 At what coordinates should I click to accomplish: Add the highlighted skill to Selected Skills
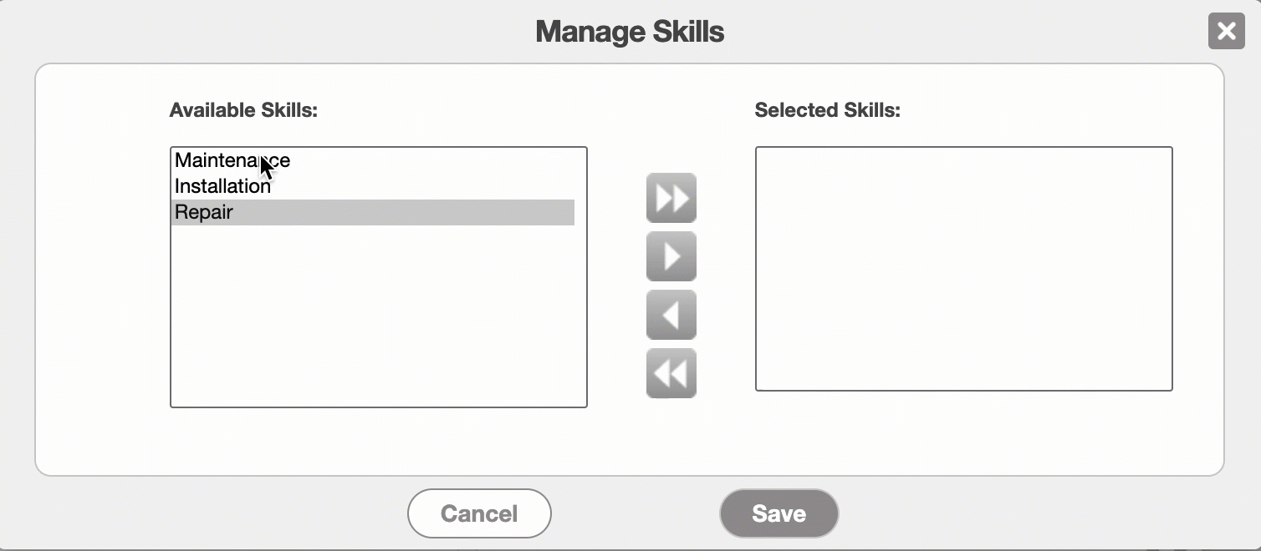pyautogui.click(x=671, y=256)
